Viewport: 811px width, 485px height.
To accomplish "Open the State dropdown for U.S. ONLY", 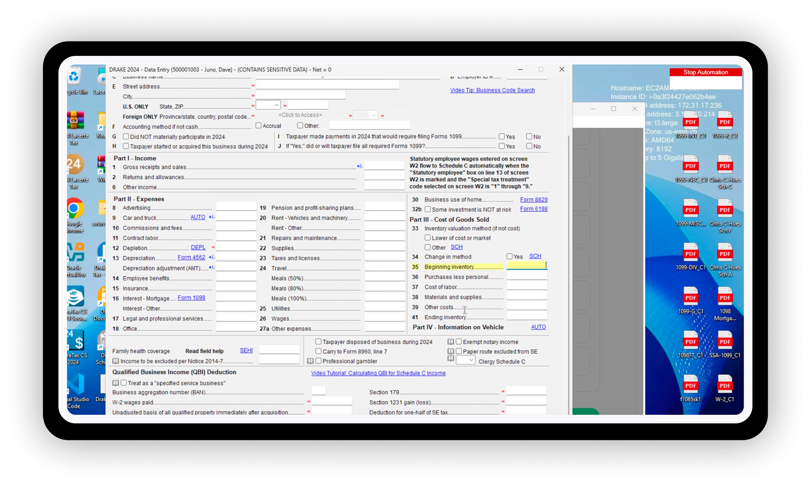I will point(268,105).
